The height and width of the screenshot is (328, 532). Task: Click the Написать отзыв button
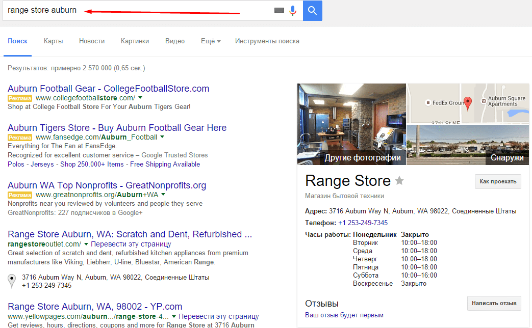(494, 303)
